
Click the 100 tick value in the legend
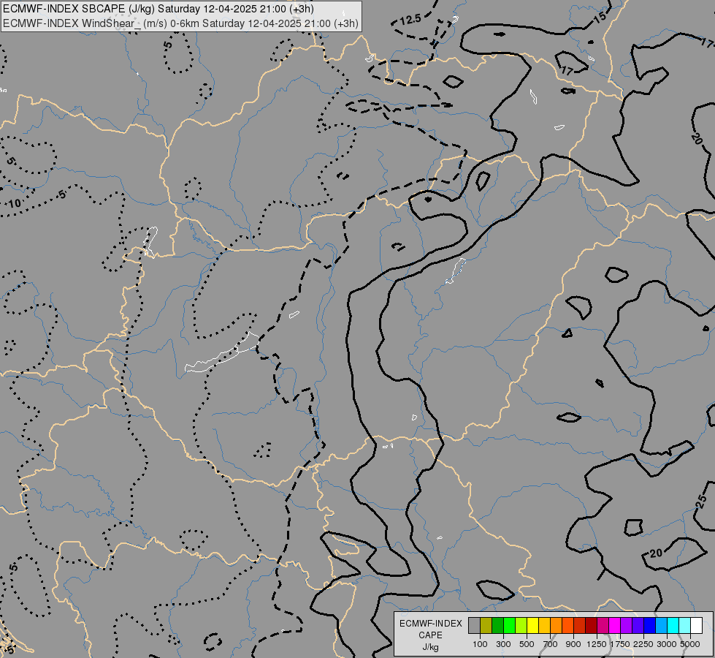pyautogui.click(x=480, y=644)
